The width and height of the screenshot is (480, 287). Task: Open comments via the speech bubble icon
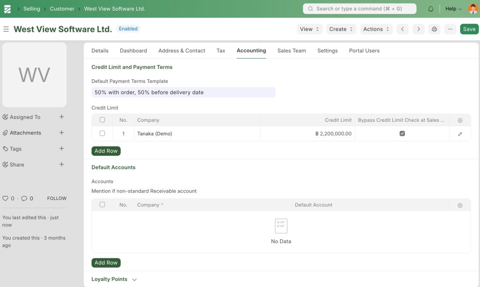[x=24, y=199]
